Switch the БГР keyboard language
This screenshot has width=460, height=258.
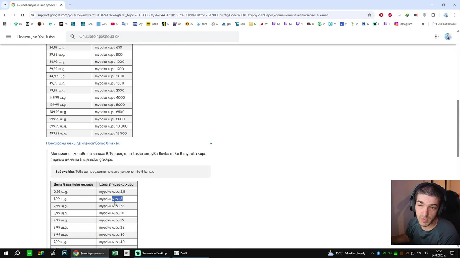pos(426,253)
